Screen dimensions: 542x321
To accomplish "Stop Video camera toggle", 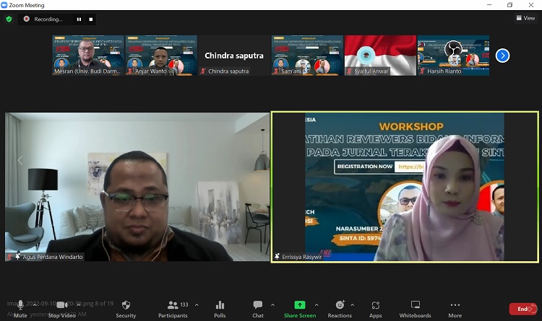I will [62, 309].
